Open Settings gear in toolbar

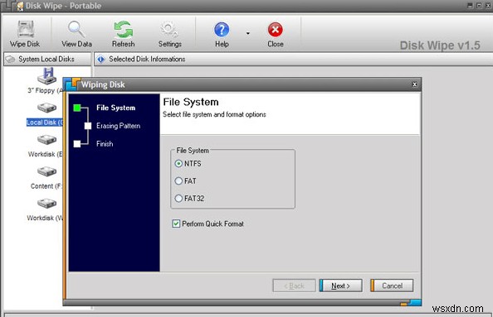(x=169, y=30)
